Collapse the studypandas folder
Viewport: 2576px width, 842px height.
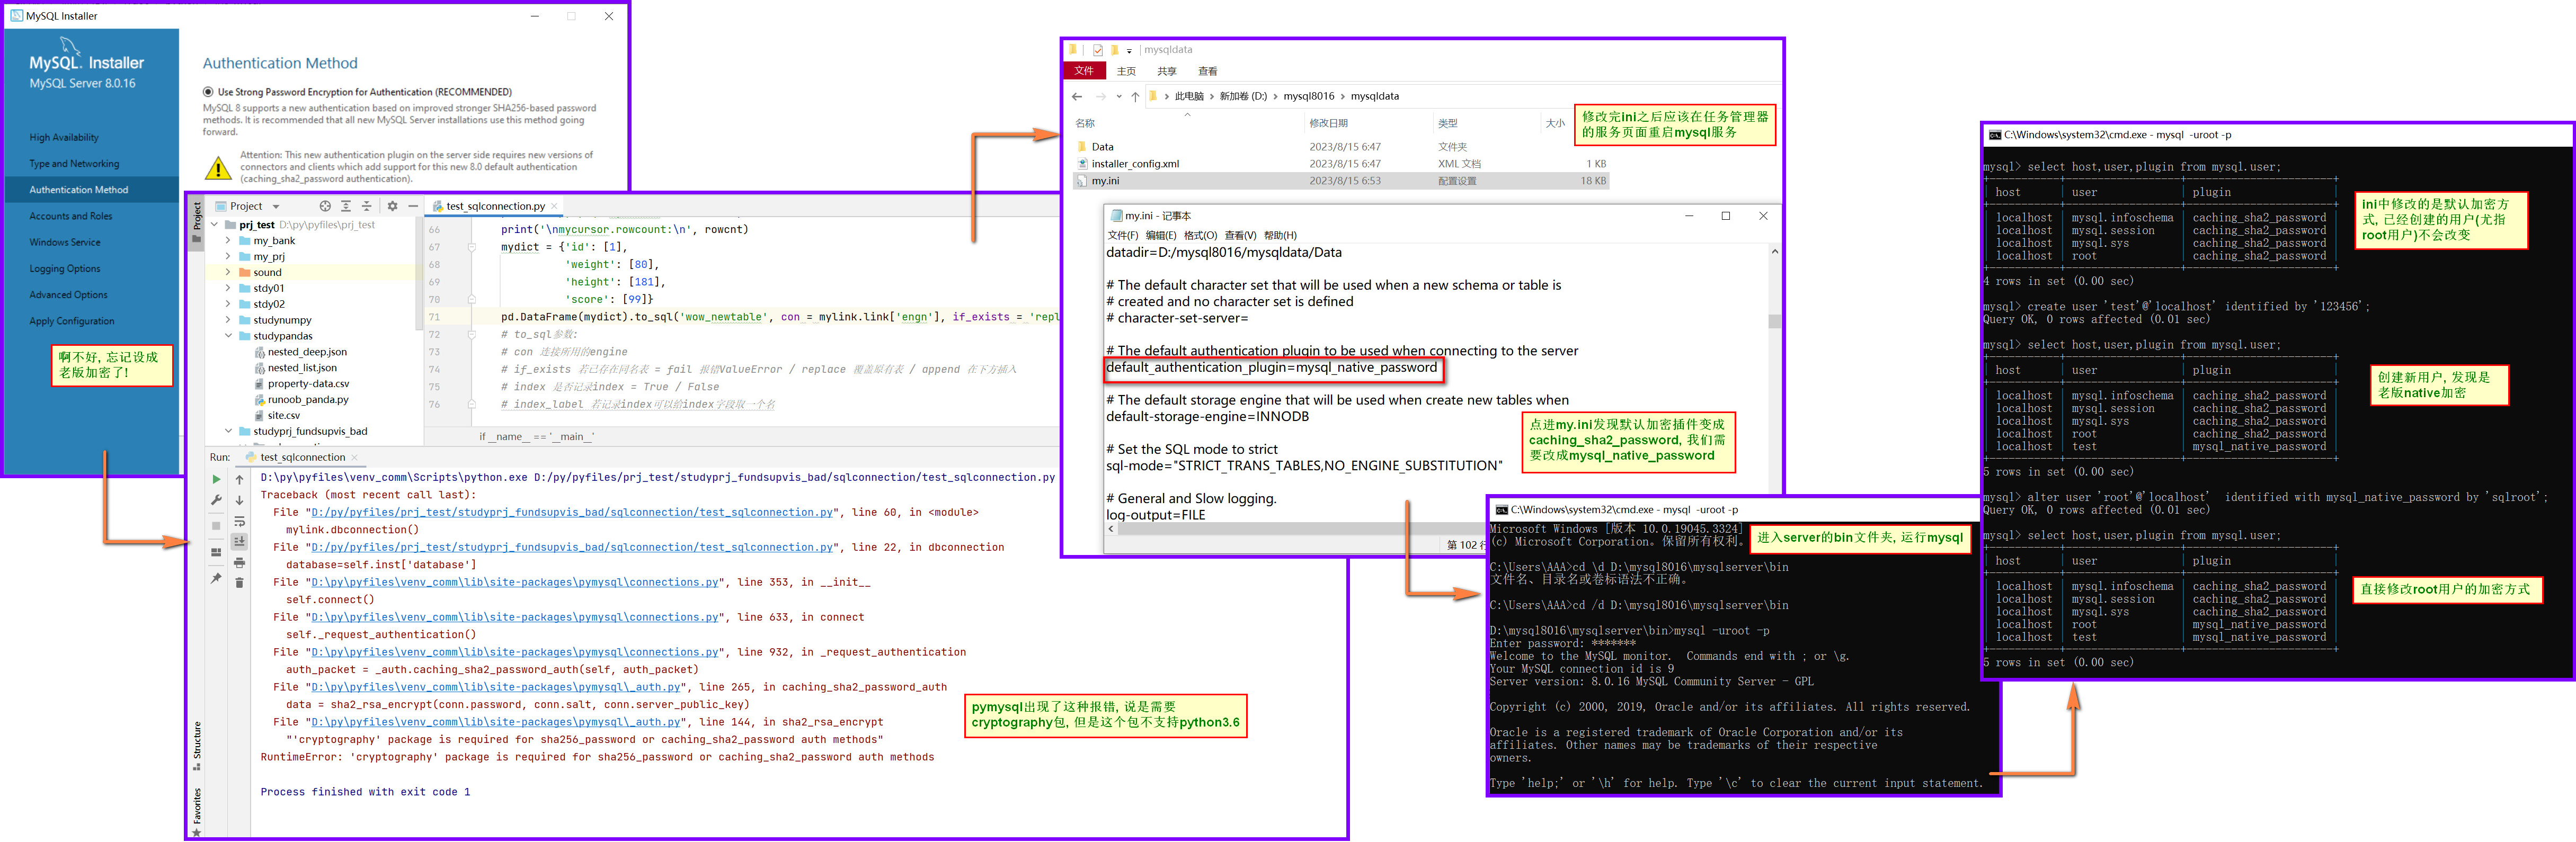[x=228, y=336]
